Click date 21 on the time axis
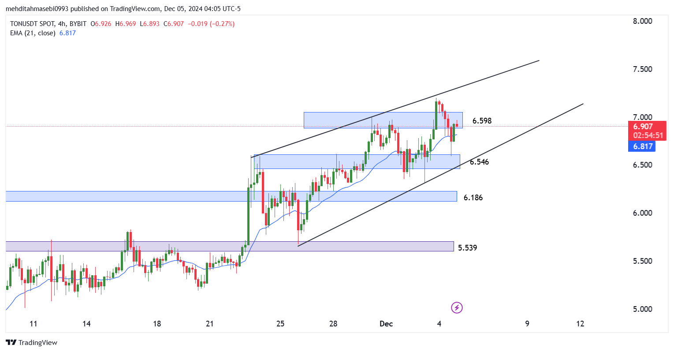This screenshot has height=352, width=674. pos(210,324)
